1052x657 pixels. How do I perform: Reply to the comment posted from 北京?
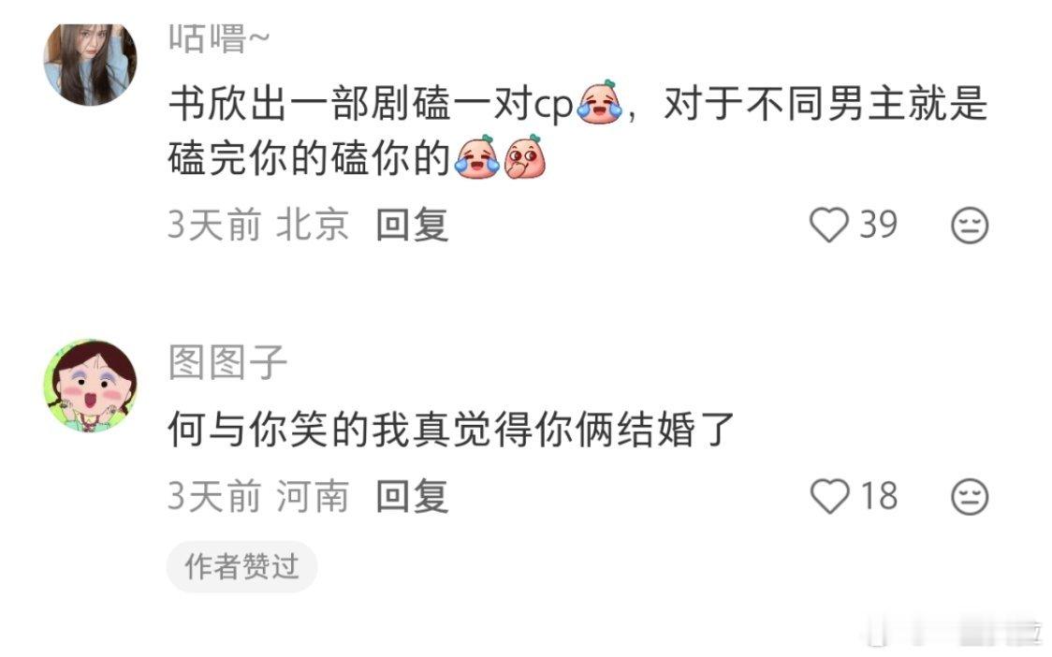pos(411,224)
